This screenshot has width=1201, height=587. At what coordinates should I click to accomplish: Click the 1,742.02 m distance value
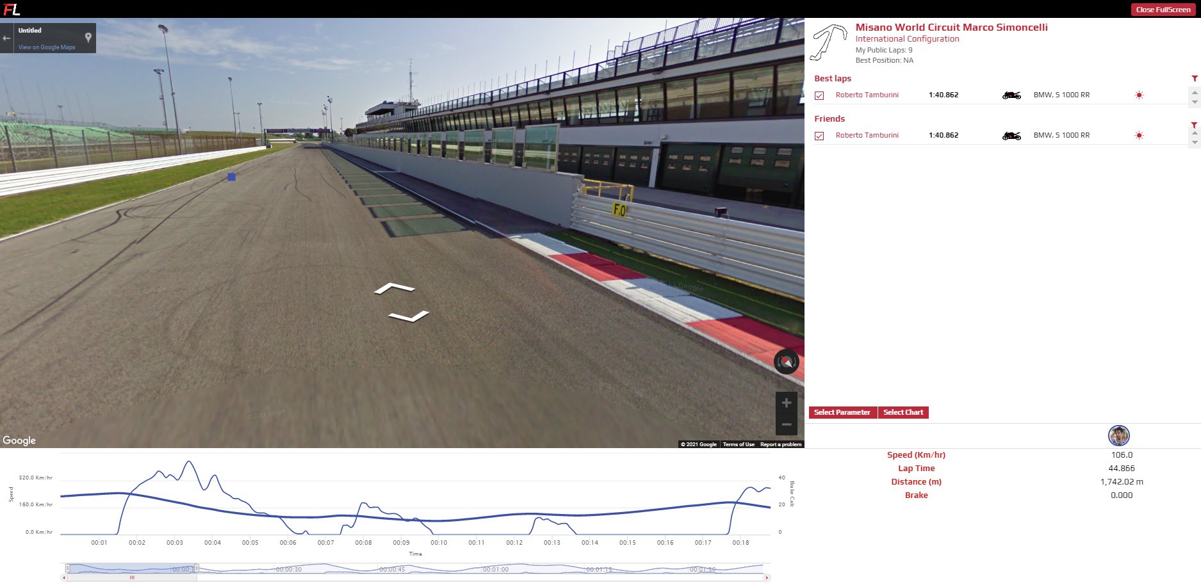click(x=1122, y=482)
